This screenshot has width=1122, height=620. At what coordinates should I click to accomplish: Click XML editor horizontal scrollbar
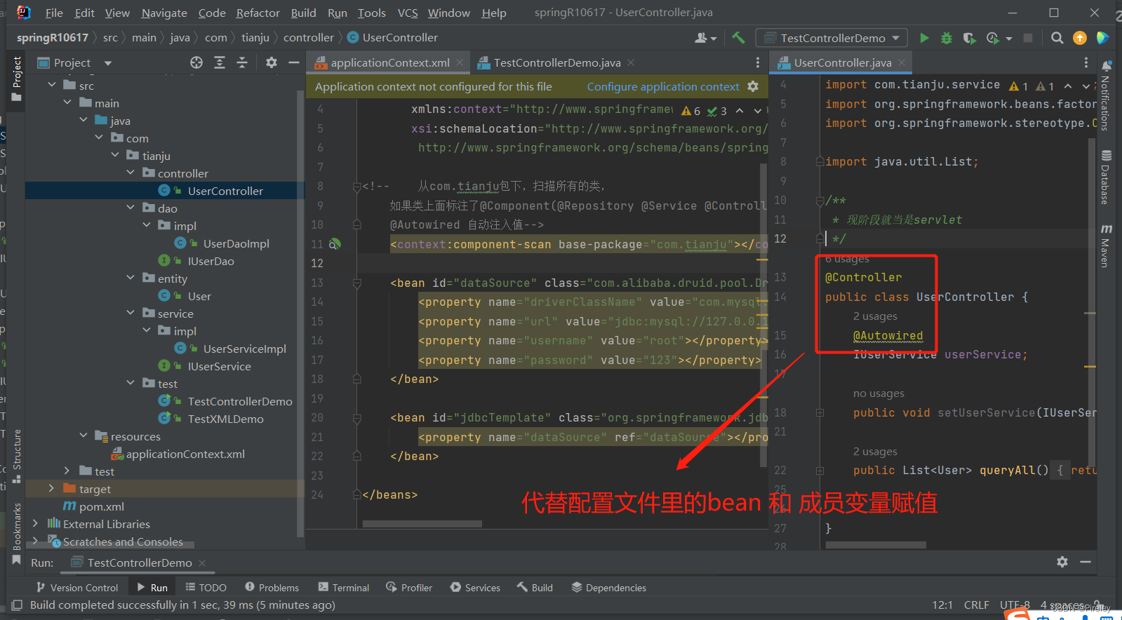[x=422, y=524]
